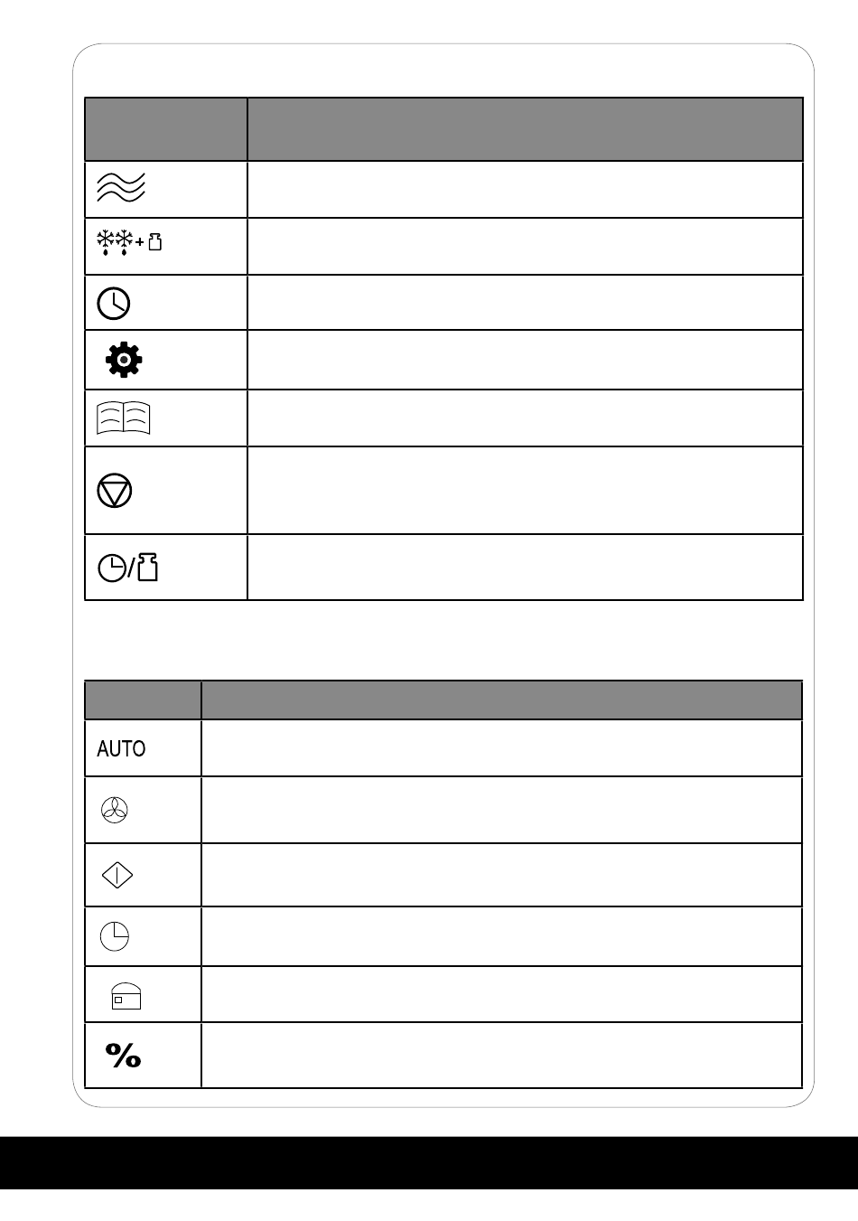Viewport: 858px width, 1221px height.
Task: Select the clock slash weight icon
Action: (128, 568)
